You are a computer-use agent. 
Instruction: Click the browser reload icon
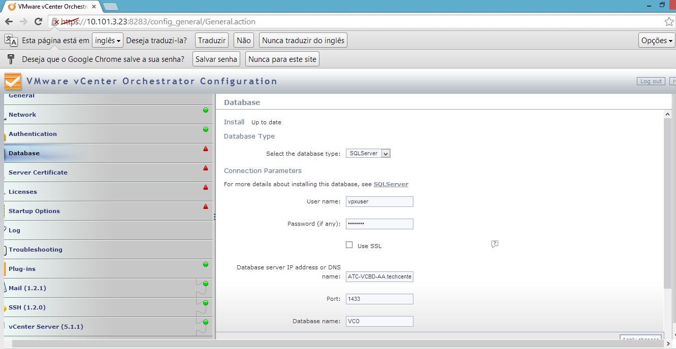click(38, 22)
